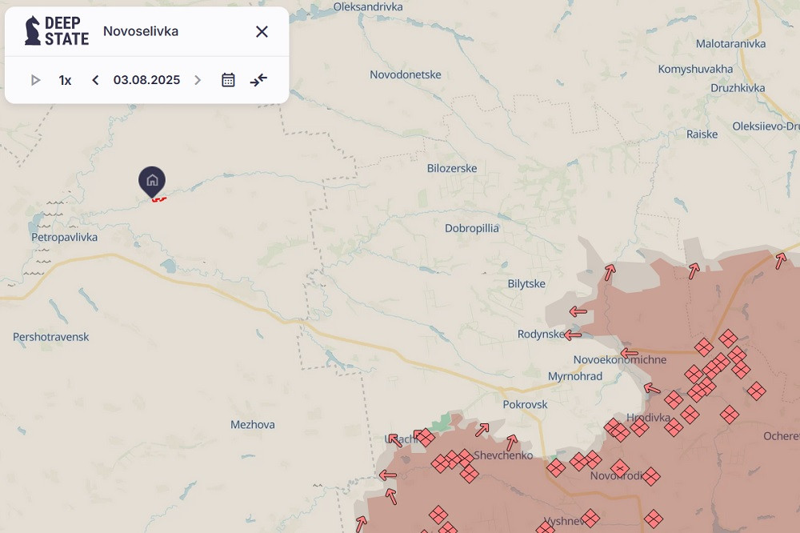Click the date field 03.08.2025
The image size is (800, 533).
(x=146, y=80)
